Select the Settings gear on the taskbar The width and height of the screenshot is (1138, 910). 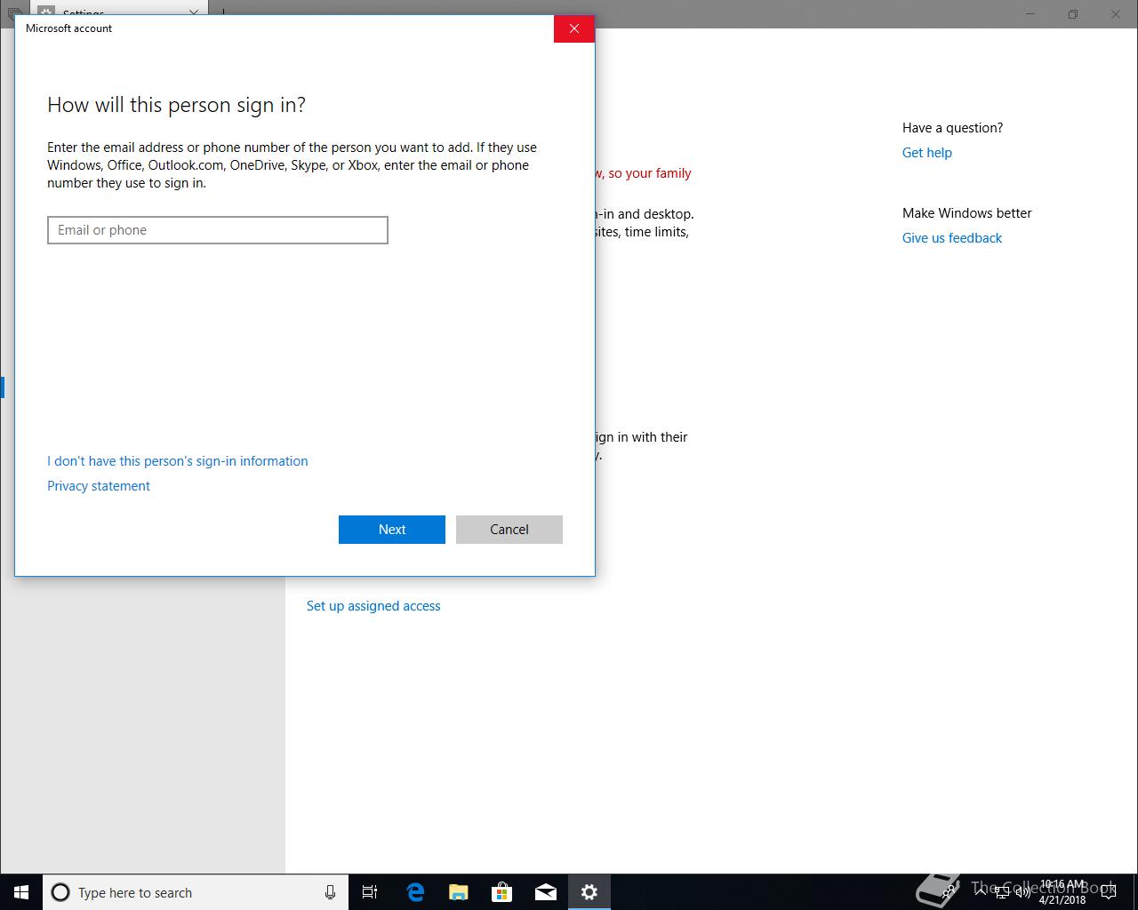(589, 892)
